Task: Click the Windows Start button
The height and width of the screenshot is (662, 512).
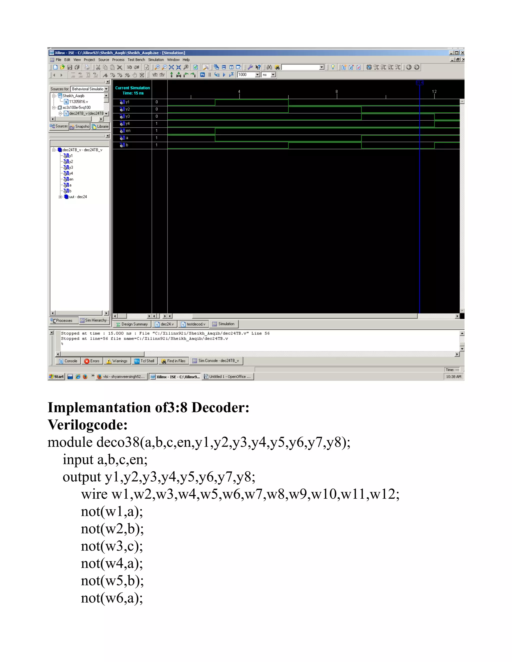Action: click(56, 376)
